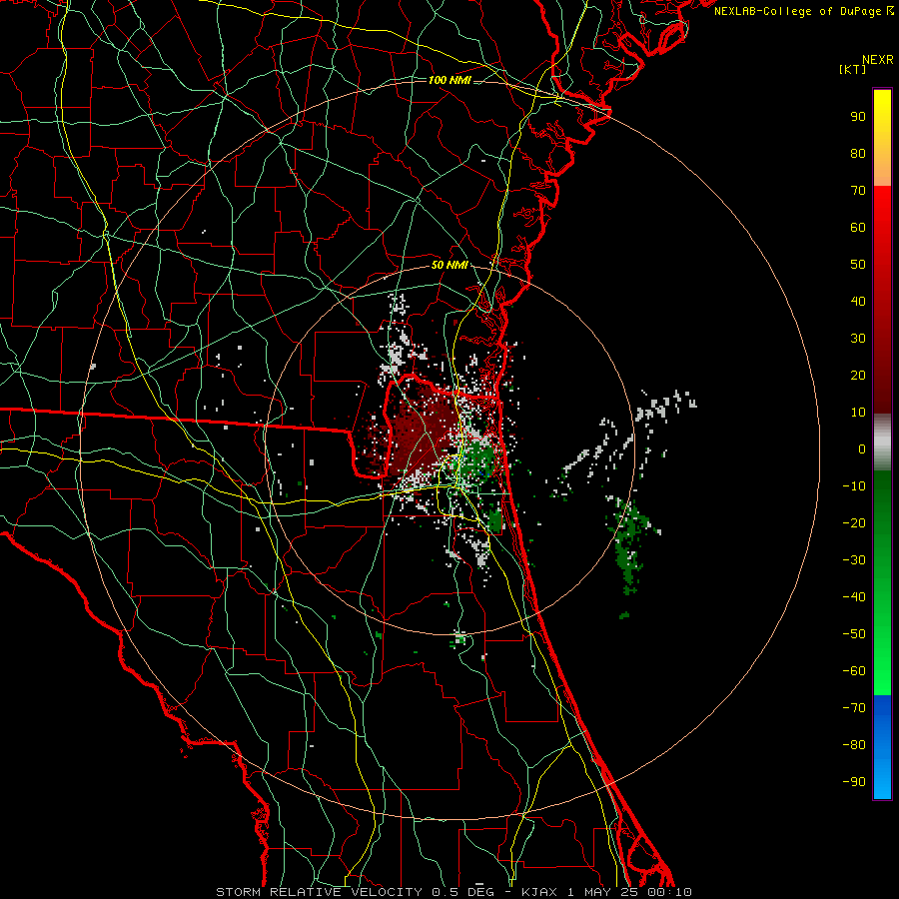Click the 10 value on the velocity scale
The image size is (899, 899).
pos(858,413)
